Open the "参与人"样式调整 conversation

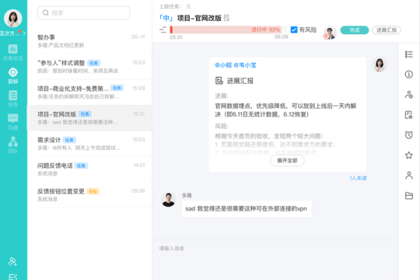[91, 66]
